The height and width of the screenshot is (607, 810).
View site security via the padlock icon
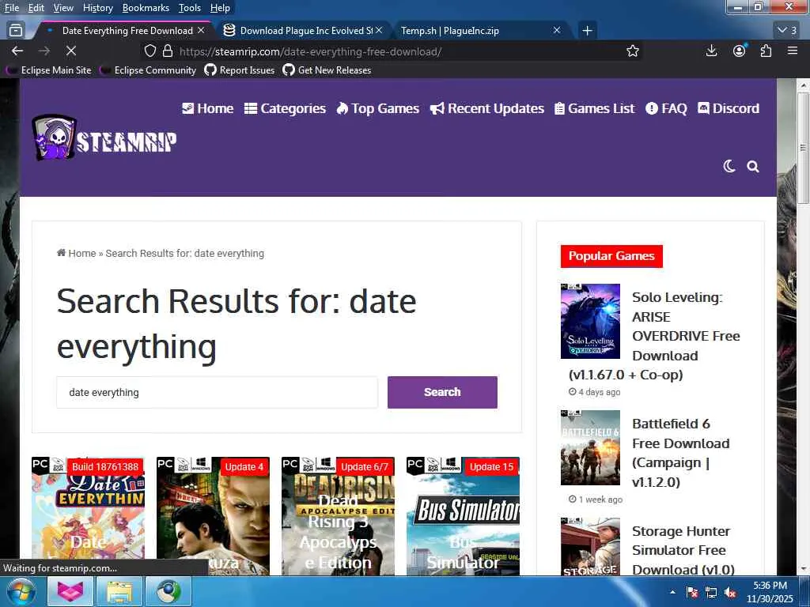168,51
